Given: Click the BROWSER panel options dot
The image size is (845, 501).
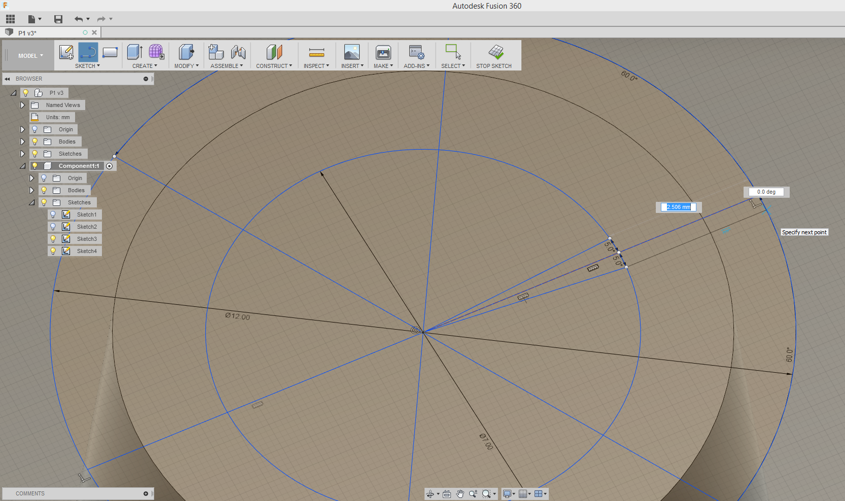Looking at the screenshot, I should [146, 79].
